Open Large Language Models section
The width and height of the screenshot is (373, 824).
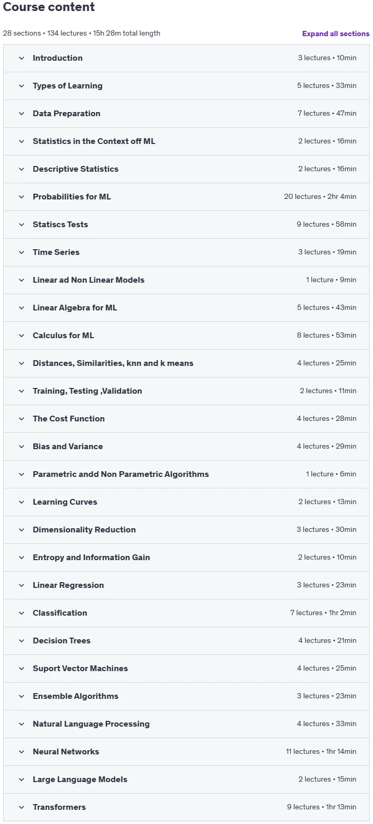click(186, 780)
